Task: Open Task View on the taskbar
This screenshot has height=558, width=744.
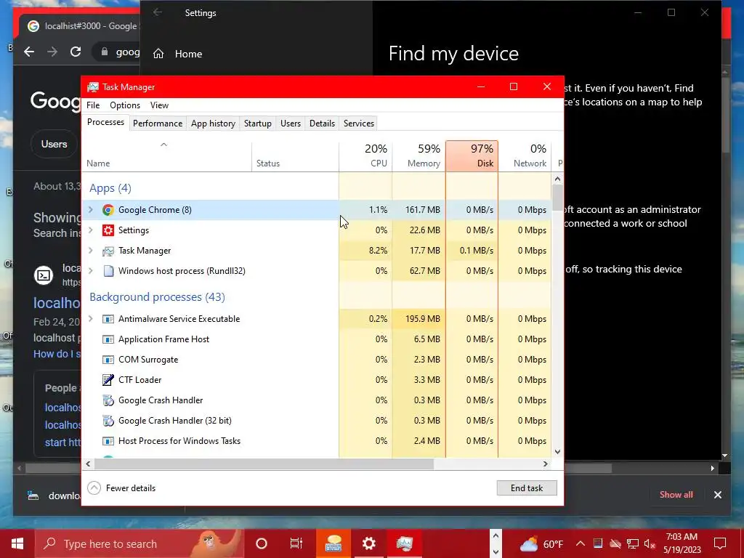Action: (x=296, y=543)
